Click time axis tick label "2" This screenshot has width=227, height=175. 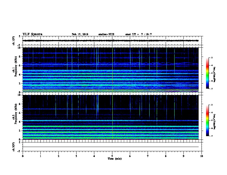tap(58, 156)
